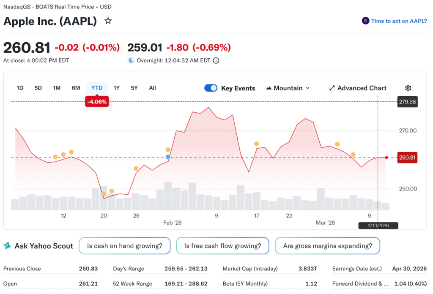Open chart settings gear icon

pyautogui.click(x=408, y=88)
